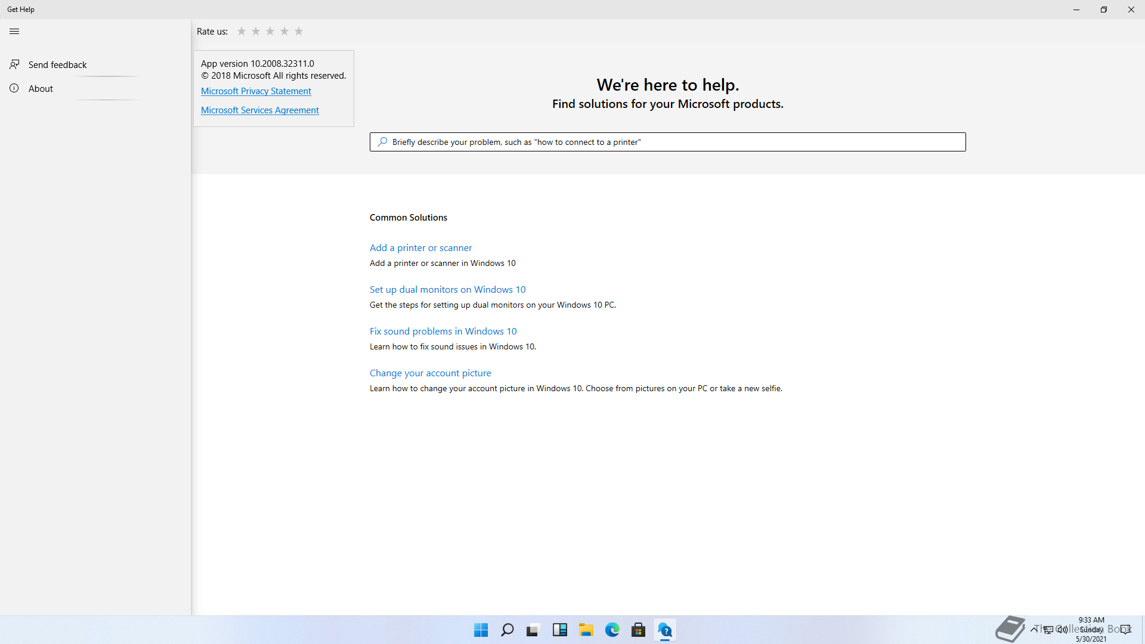Screen dimensions: 1145x644
Task: Rate the app five stars
Action: tap(299, 31)
